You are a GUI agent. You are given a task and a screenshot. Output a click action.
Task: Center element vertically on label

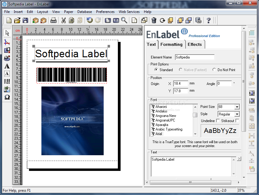[x=251, y=101]
